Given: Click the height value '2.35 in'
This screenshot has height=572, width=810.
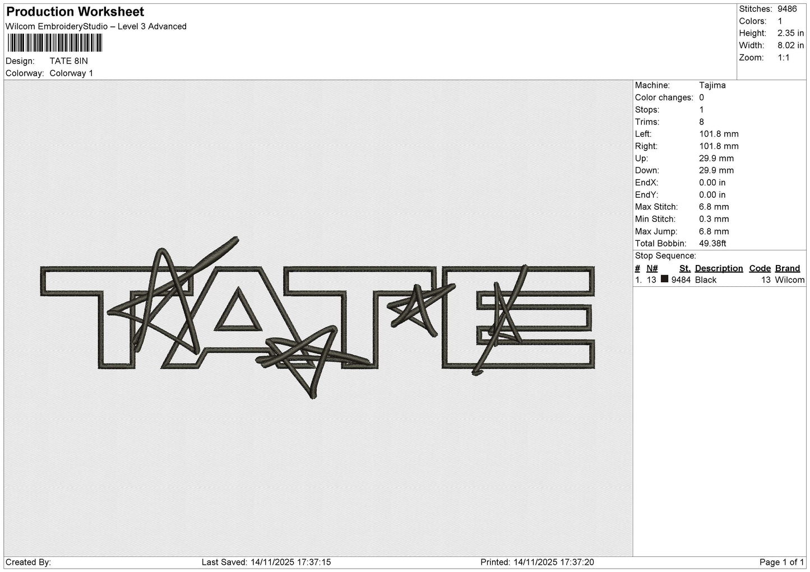Looking at the screenshot, I should (790, 33).
